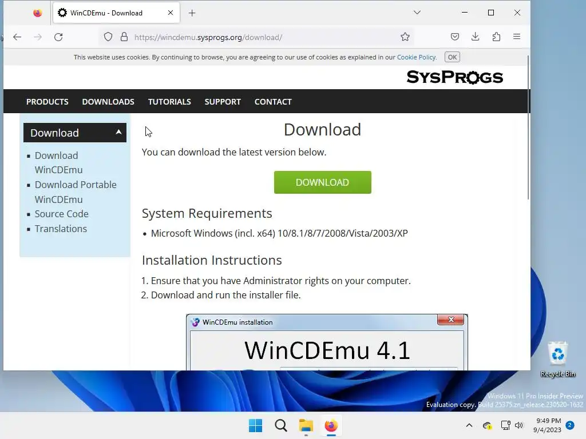Viewport: 586px width, 439px height.
Task: Open the TUTORIALS menu
Action: coord(169,102)
